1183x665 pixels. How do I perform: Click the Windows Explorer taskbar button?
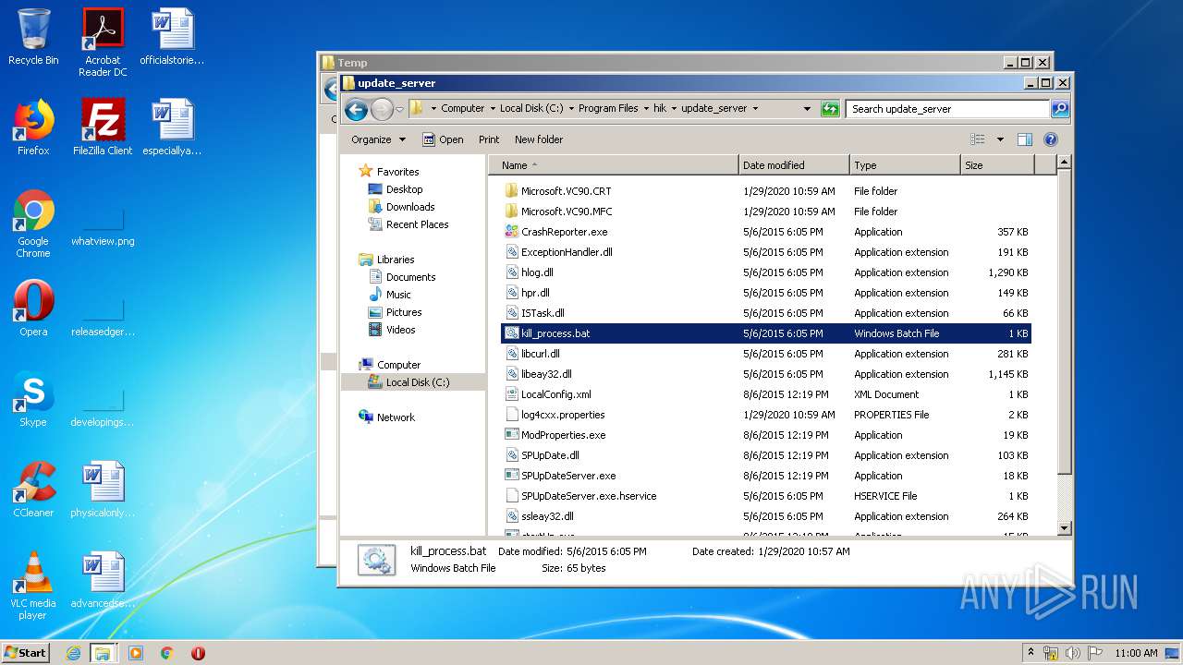pos(103,653)
